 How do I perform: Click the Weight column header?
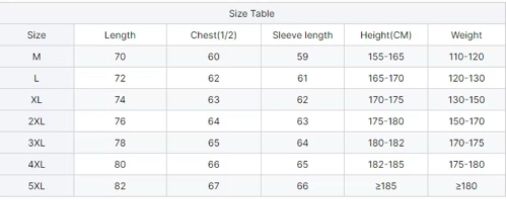(466, 35)
